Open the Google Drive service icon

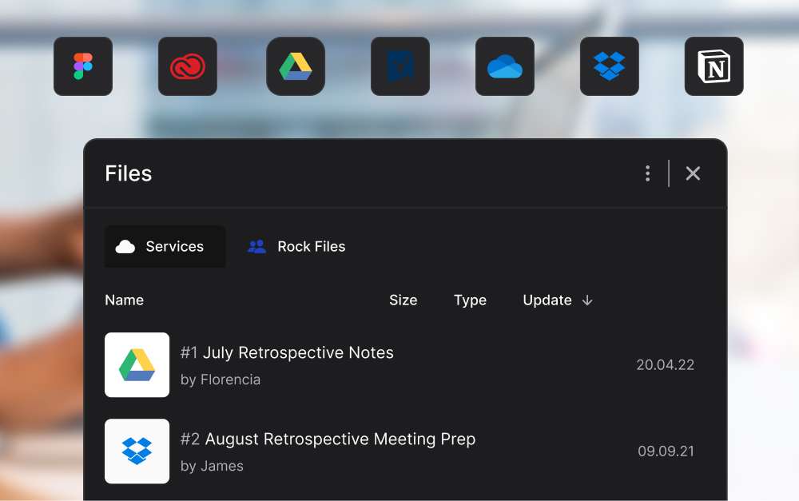click(x=296, y=66)
